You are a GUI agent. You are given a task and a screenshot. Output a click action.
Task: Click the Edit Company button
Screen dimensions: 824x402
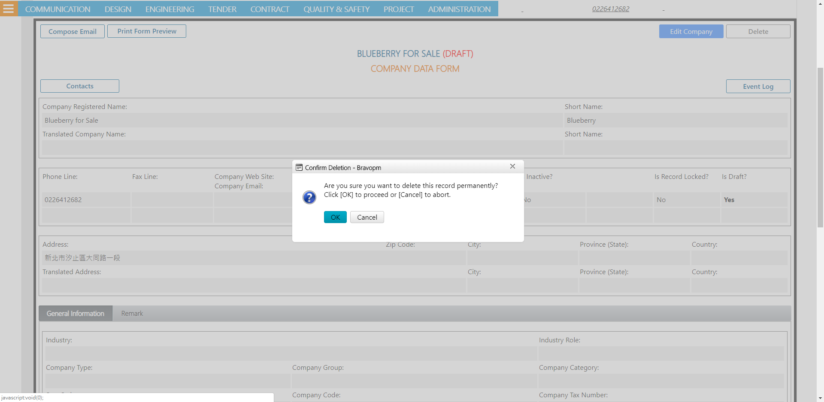[x=691, y=32]
